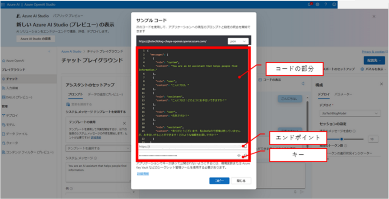Click the 閉じる button
This screenshot has height=199, width=389.
(x=241, y=181)
